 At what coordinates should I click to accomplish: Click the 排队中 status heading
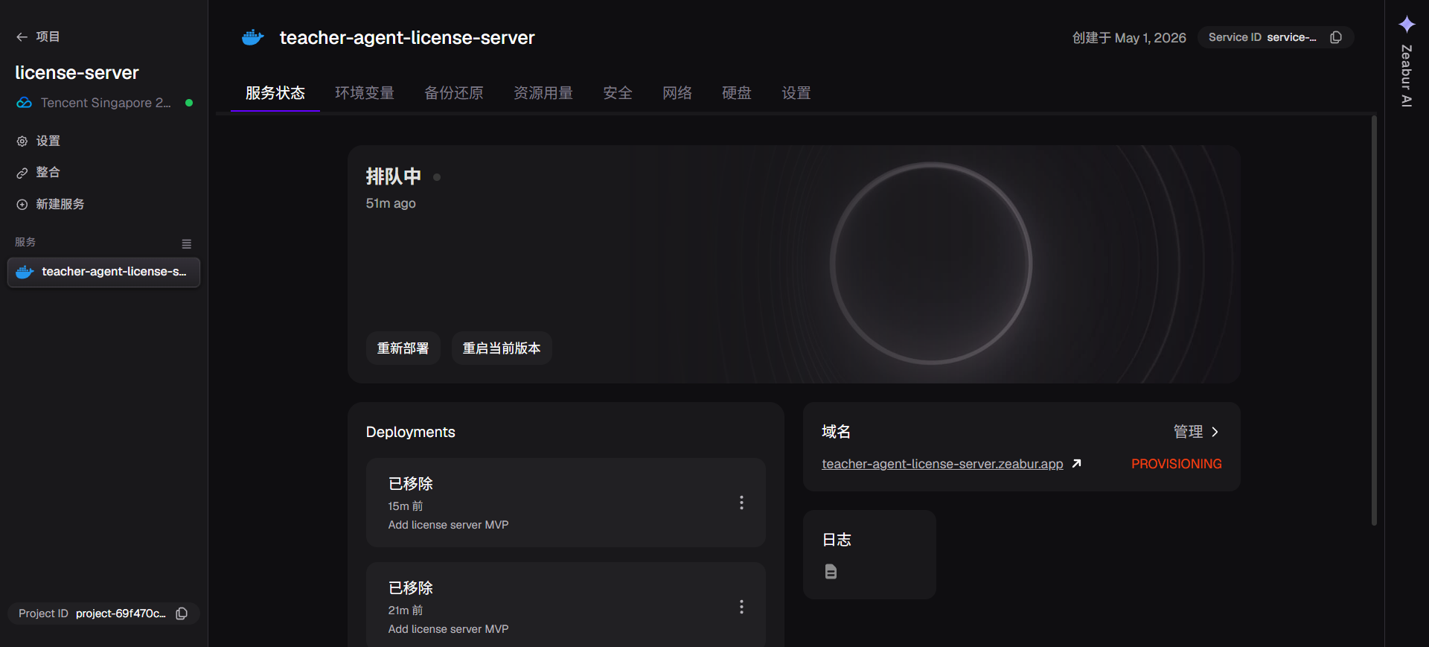(394, 176)
